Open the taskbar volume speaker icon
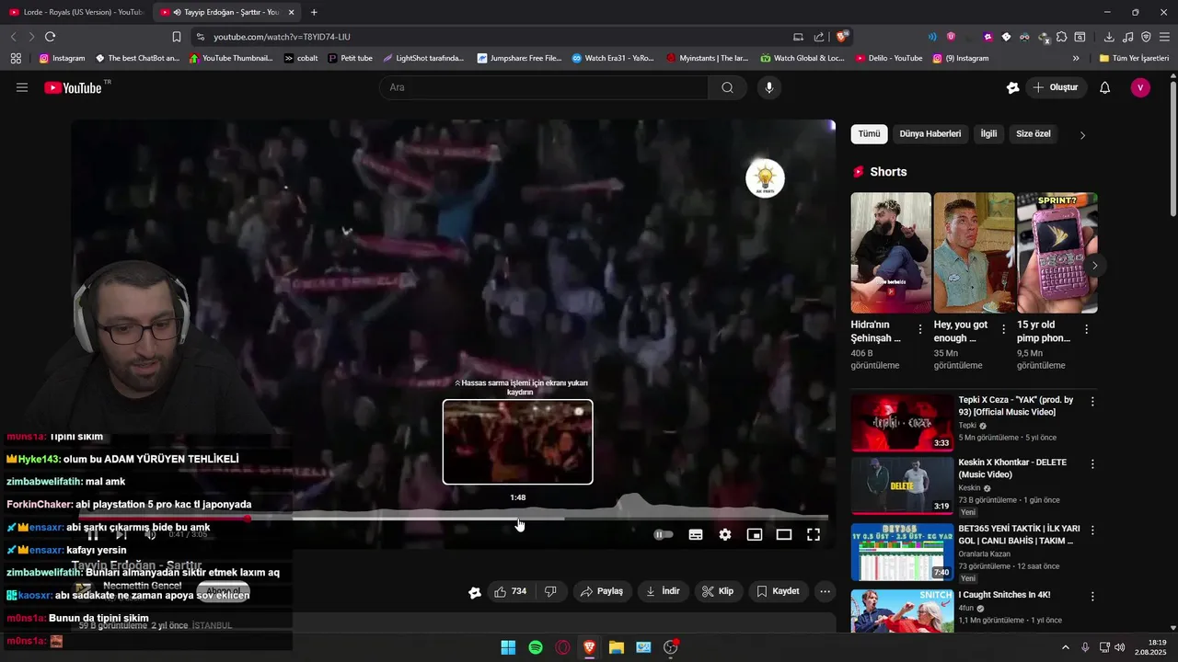Screen dimensions: 1178x662 click(x=1120, y=647)
